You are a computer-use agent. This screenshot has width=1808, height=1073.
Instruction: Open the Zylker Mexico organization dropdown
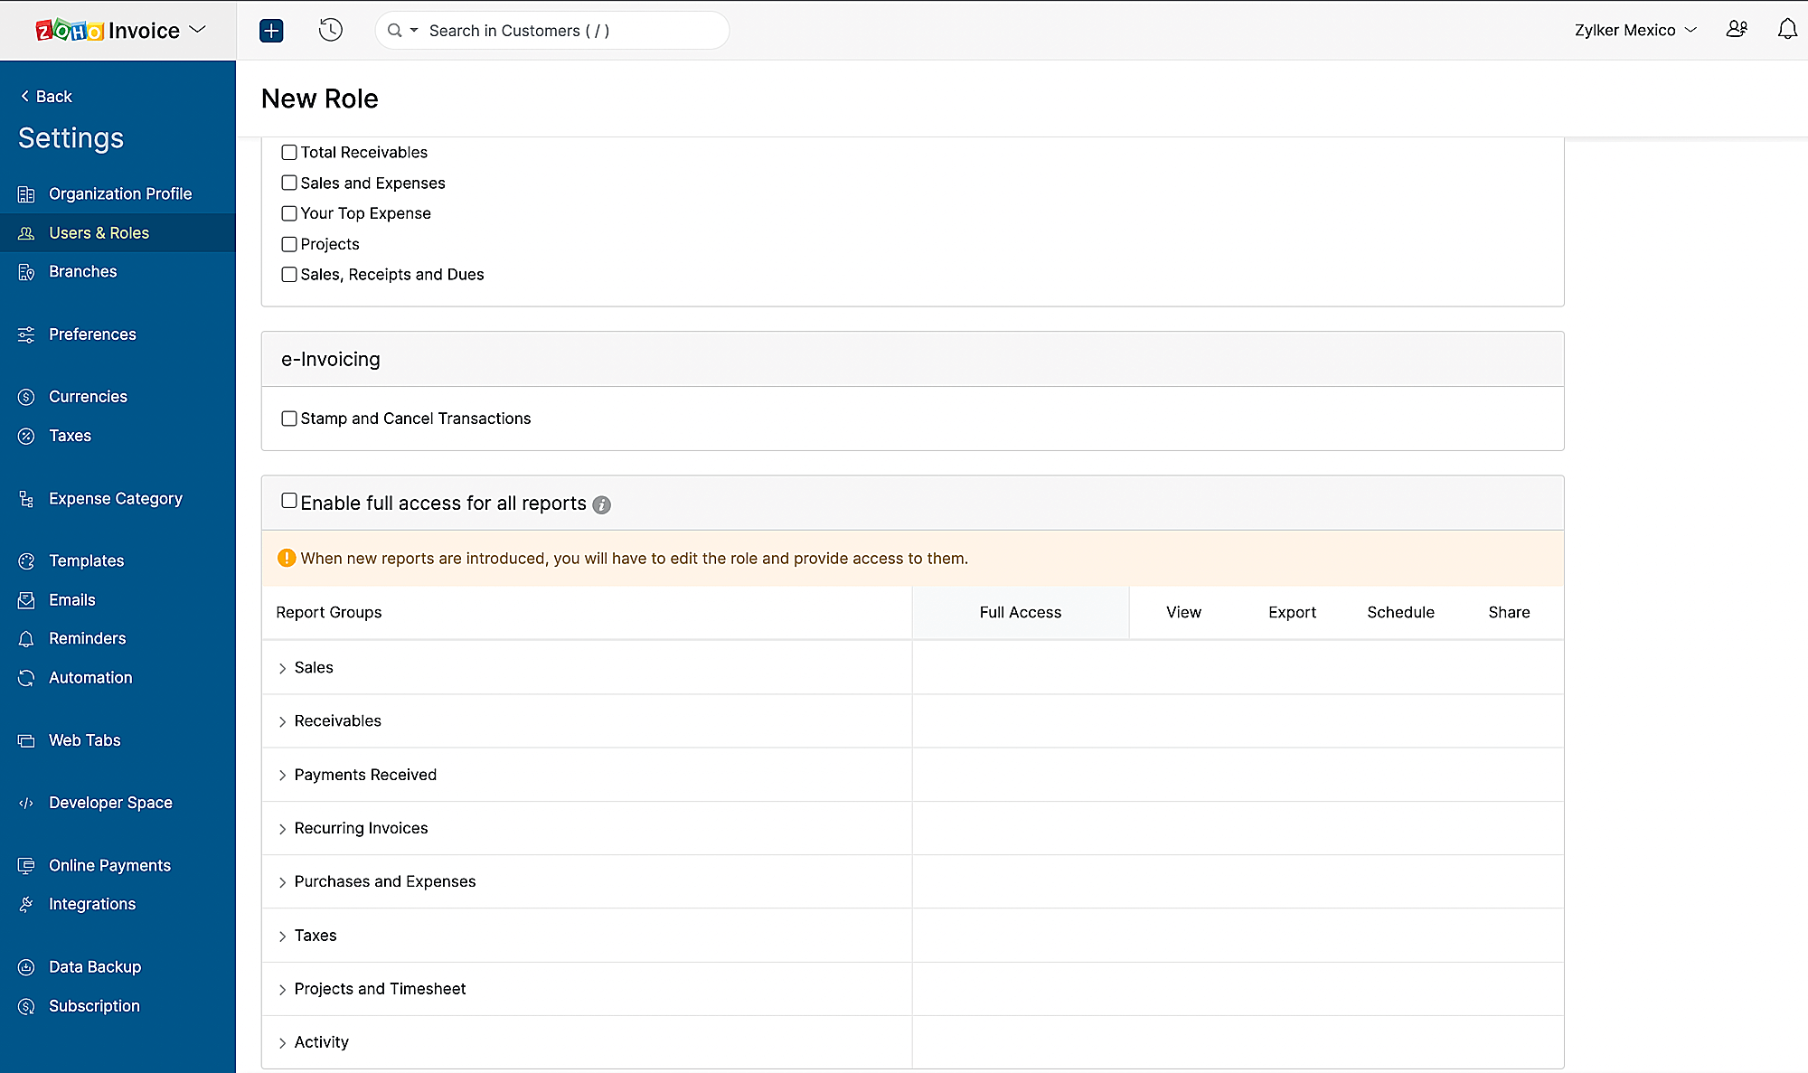(1634, 29)
